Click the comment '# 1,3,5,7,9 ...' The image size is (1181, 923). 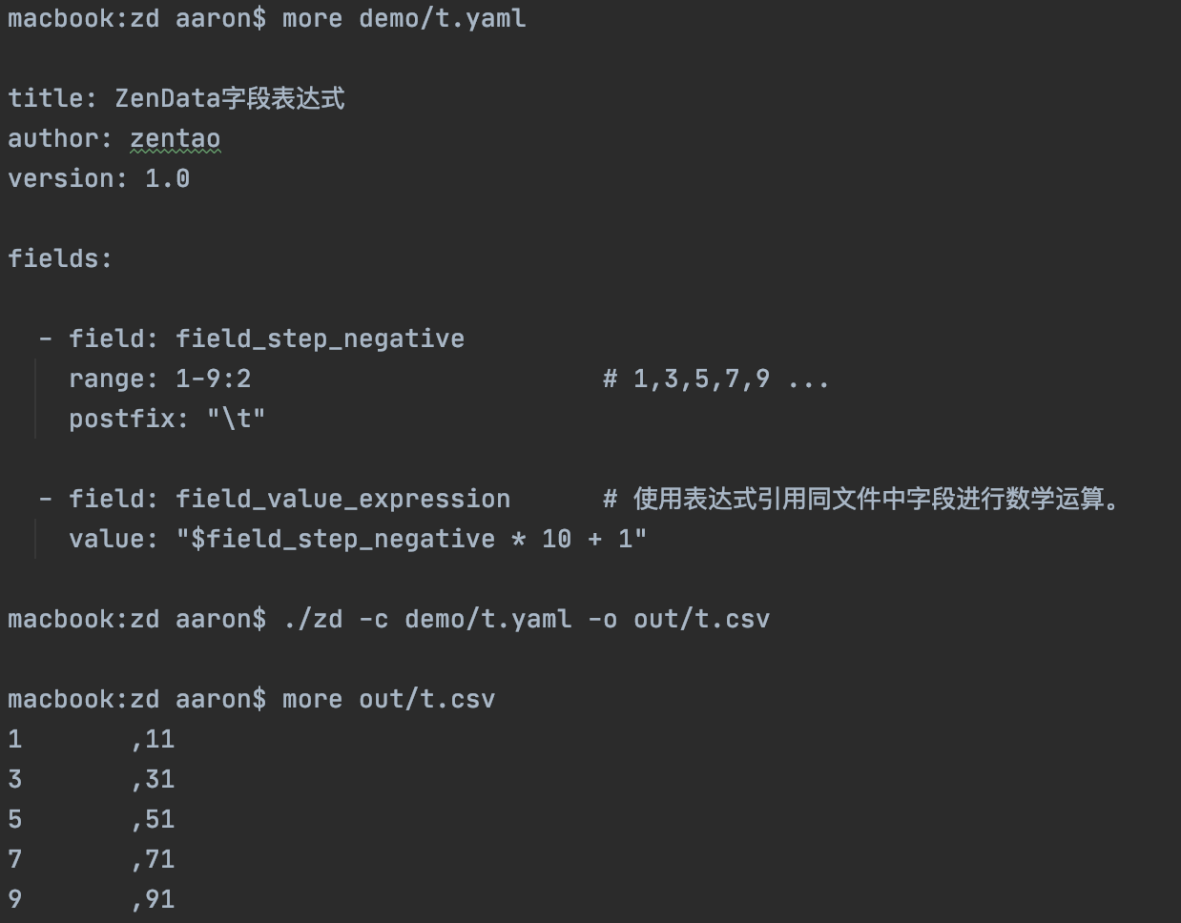tap(715, 379)
